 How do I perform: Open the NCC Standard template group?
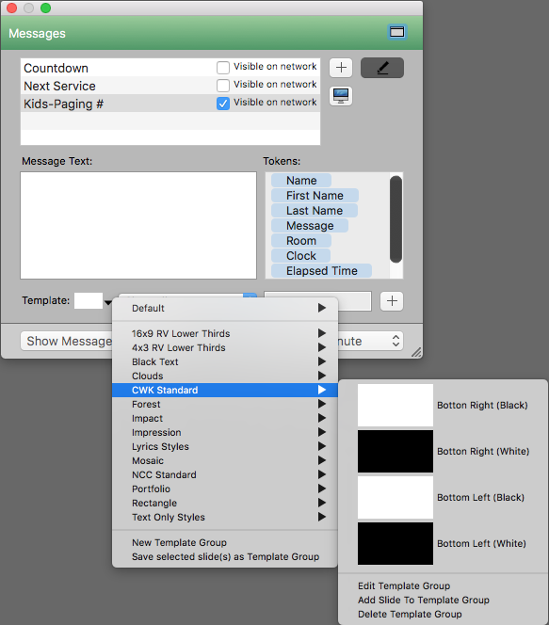point(225,474)
